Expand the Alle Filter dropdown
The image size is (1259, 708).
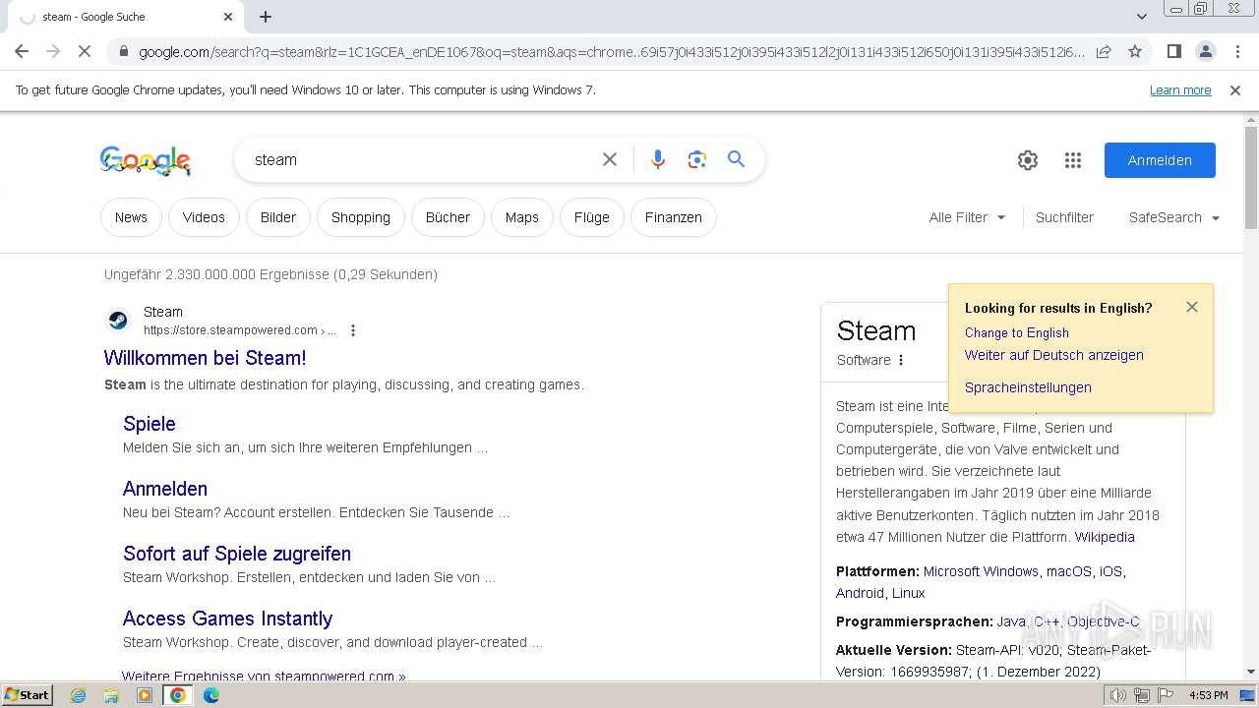point(968,217)
